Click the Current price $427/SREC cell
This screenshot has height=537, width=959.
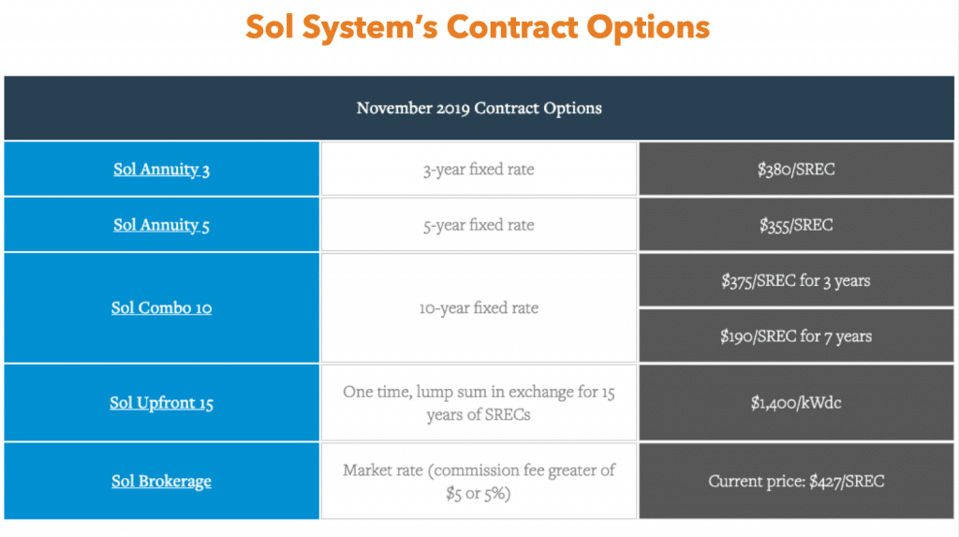tap(796, 482)
